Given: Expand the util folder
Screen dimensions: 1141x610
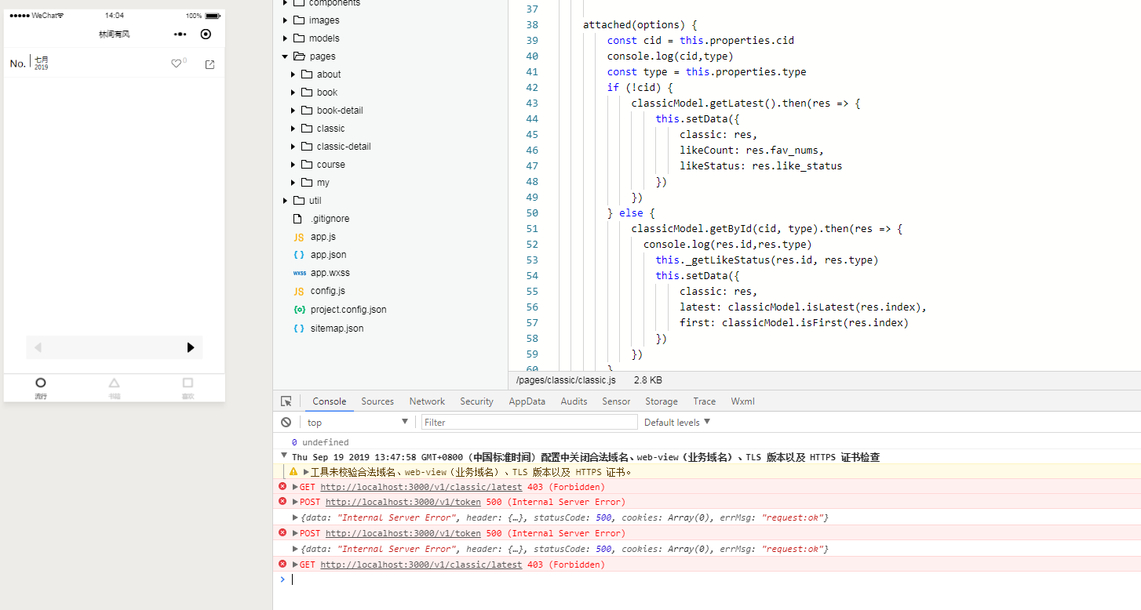Looking at the screenshot, I should click(286, 201).
